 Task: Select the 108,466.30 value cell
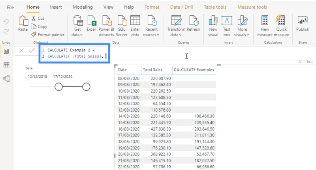pos(204,116)
